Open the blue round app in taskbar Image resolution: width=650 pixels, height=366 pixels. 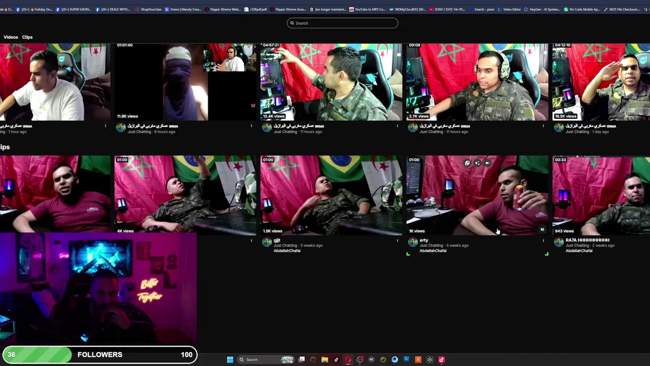pyautogui.click(x=395, y=359)
